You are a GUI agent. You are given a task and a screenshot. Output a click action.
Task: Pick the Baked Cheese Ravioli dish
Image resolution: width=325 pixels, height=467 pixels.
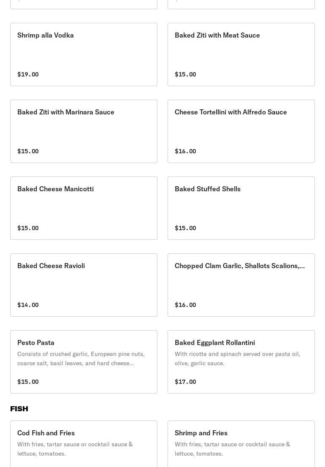(84, 285)
